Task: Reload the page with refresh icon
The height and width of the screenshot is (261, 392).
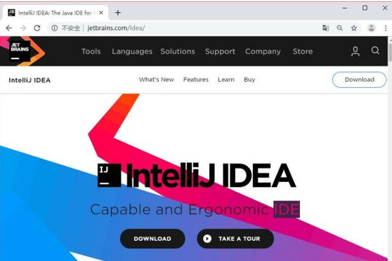Action: tap(37, 28)
